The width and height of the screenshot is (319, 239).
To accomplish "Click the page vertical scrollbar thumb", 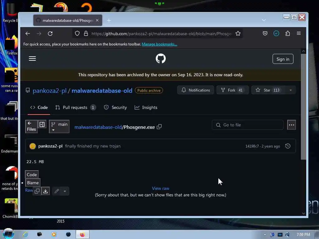I will click(303, 107).
